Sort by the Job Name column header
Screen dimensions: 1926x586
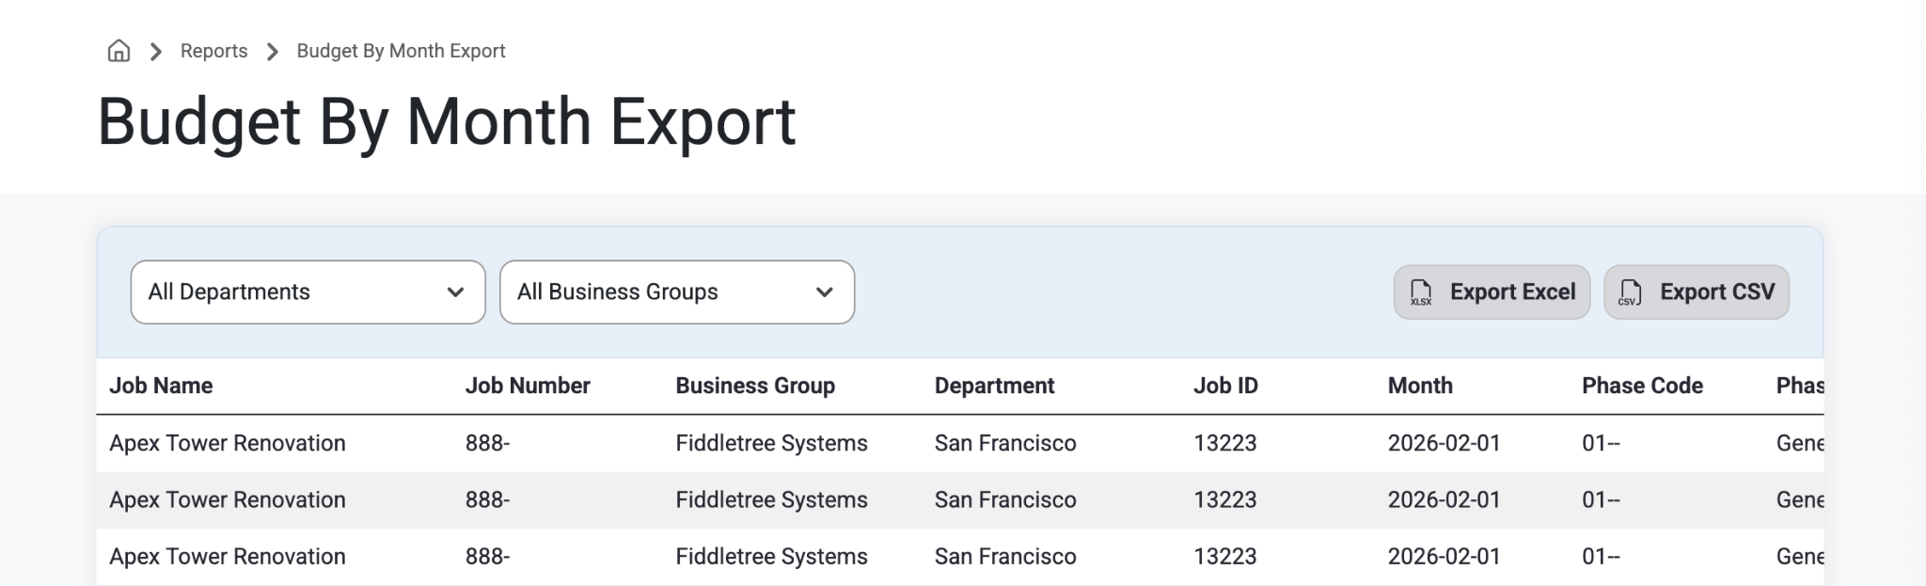click(161, 386)
